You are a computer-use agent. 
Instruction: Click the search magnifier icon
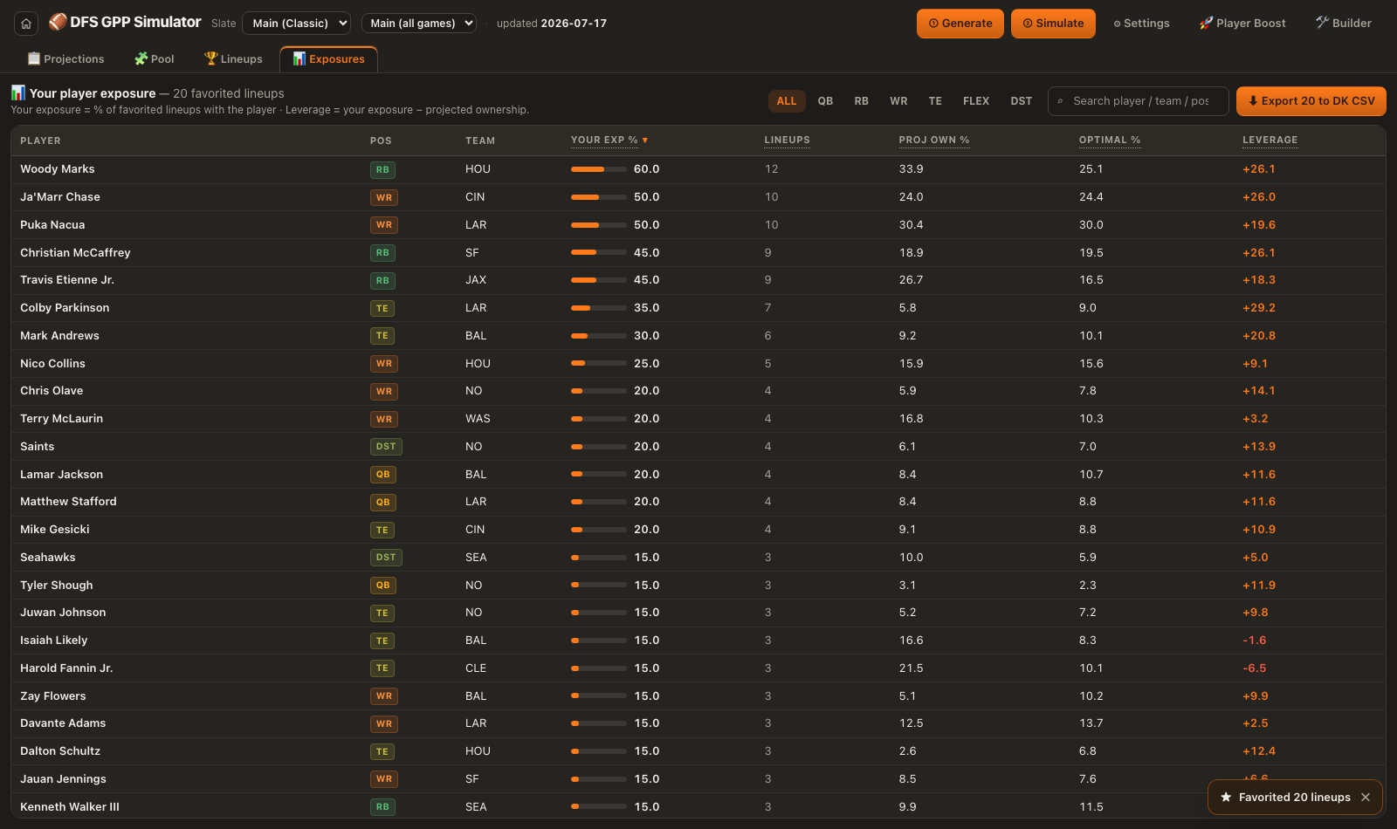coord(1061,101)
